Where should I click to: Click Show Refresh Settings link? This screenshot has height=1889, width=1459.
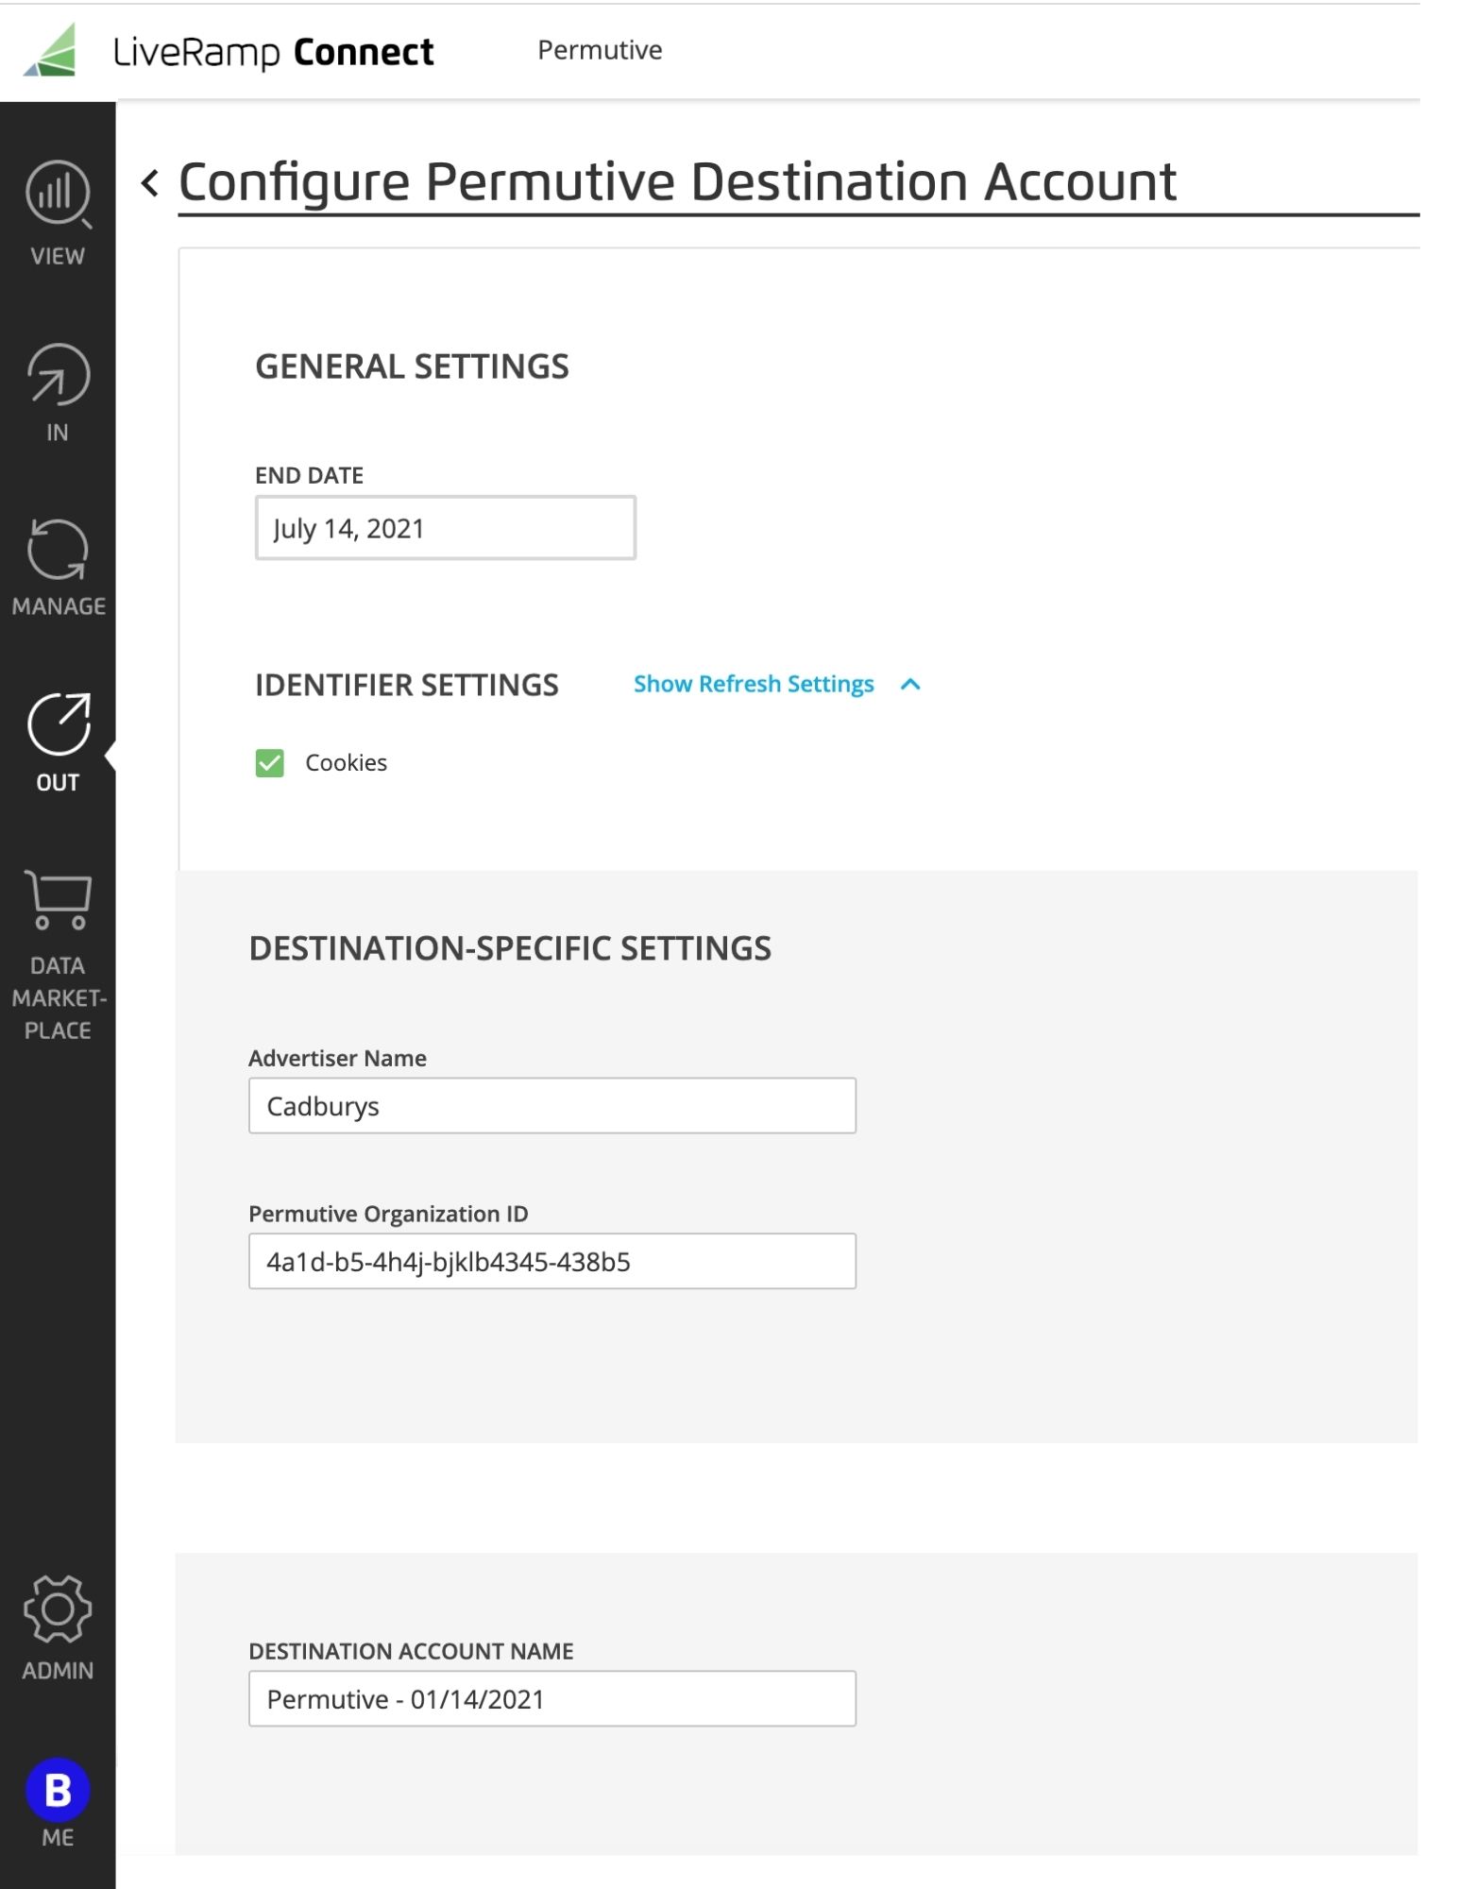754,684
